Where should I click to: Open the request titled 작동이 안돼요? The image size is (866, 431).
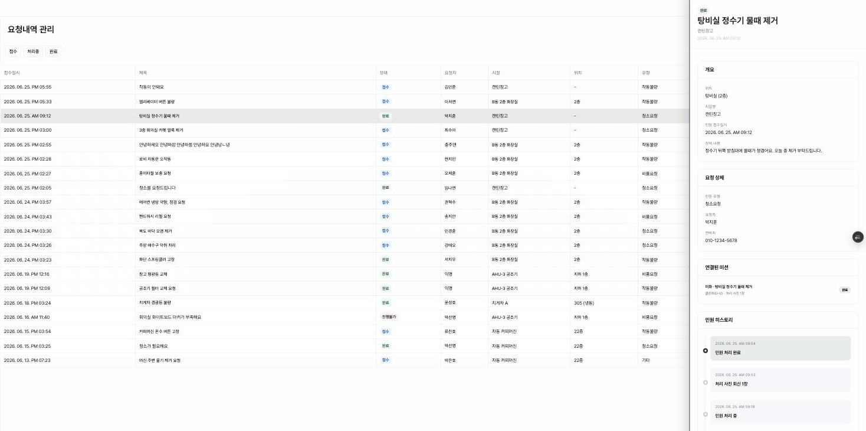click(151, 87)
